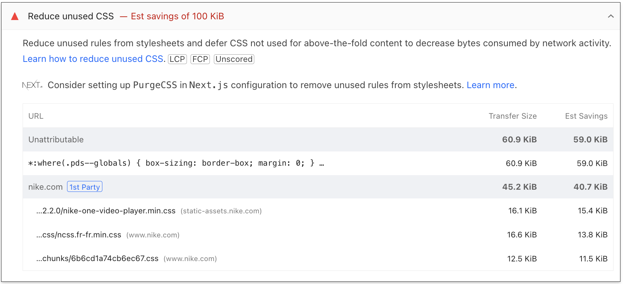Open the Learn how to reduce unused CSS link

point(93,59)
